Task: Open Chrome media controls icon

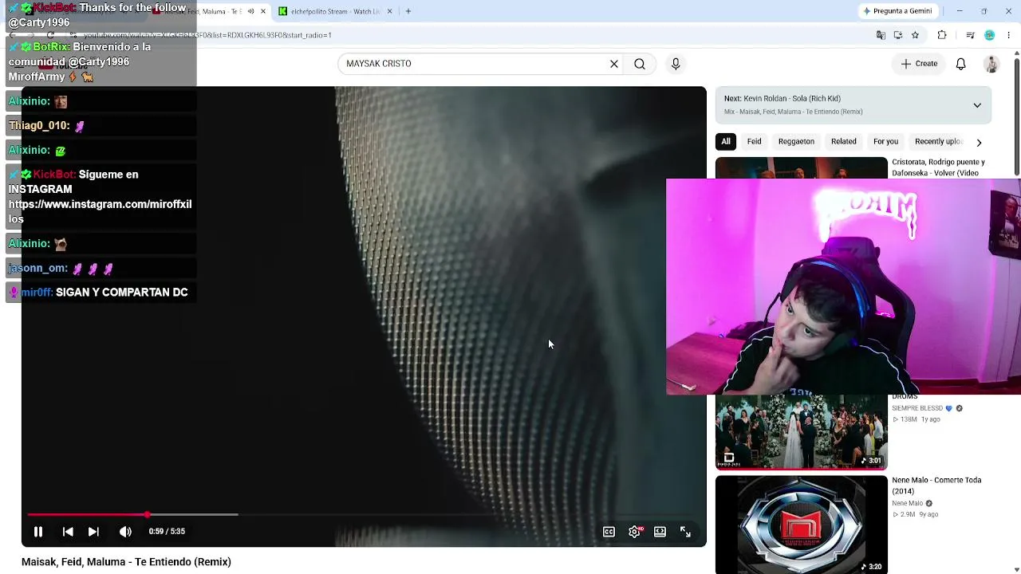Action: pyautogui.click(x=970, y=35)
